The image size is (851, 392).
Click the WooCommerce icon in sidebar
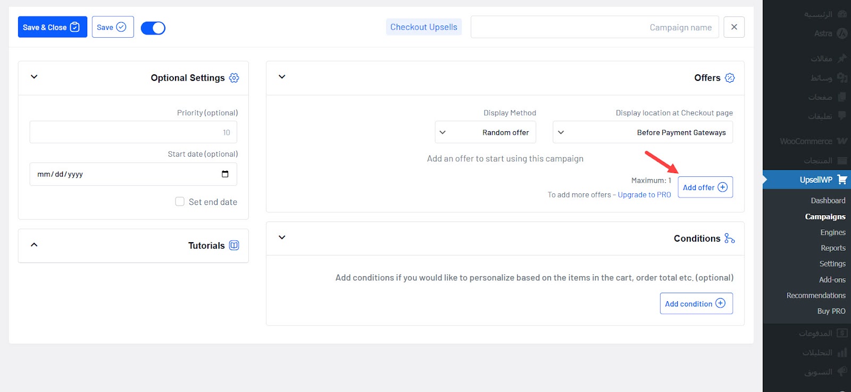842,141
